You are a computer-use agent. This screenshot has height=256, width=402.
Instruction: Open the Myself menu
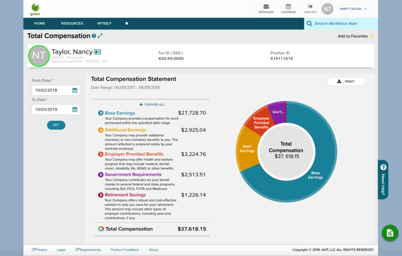(x=104, y=23)
